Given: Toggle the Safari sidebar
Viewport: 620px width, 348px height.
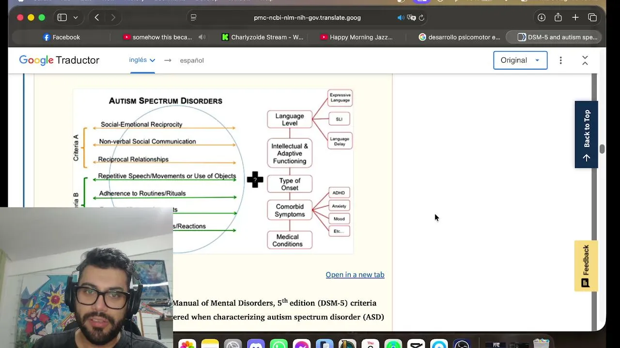Looking at the screenshot, I should pyautogui.click(x=62, y=17).
